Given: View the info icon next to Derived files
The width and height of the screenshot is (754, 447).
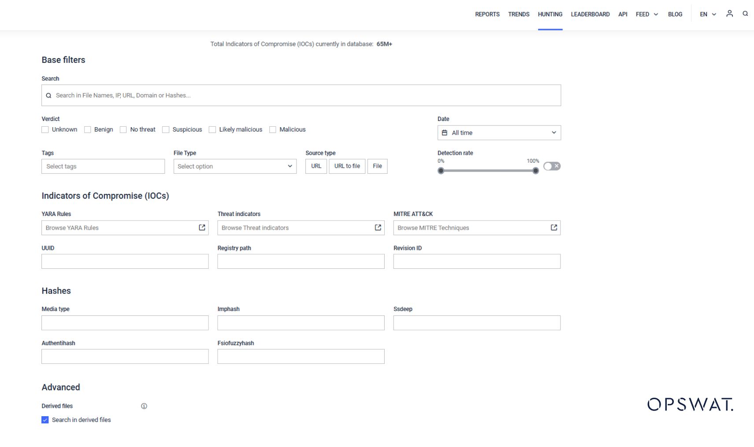Looking at the screenshot, I should click(x=144, y=406).
